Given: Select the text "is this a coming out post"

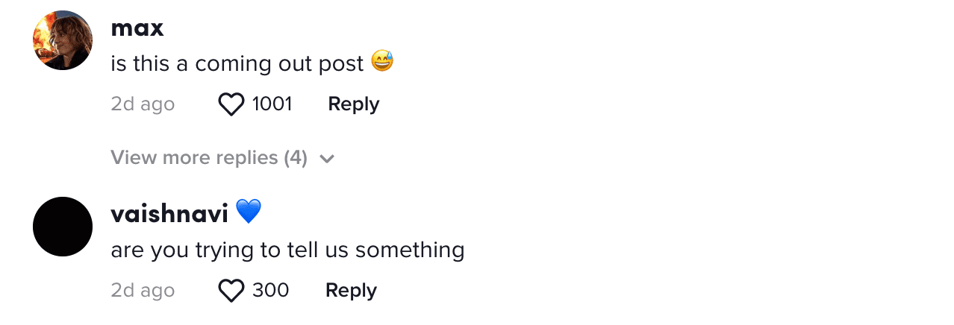Looking at the screenshot, I should [x=237, y=64].
